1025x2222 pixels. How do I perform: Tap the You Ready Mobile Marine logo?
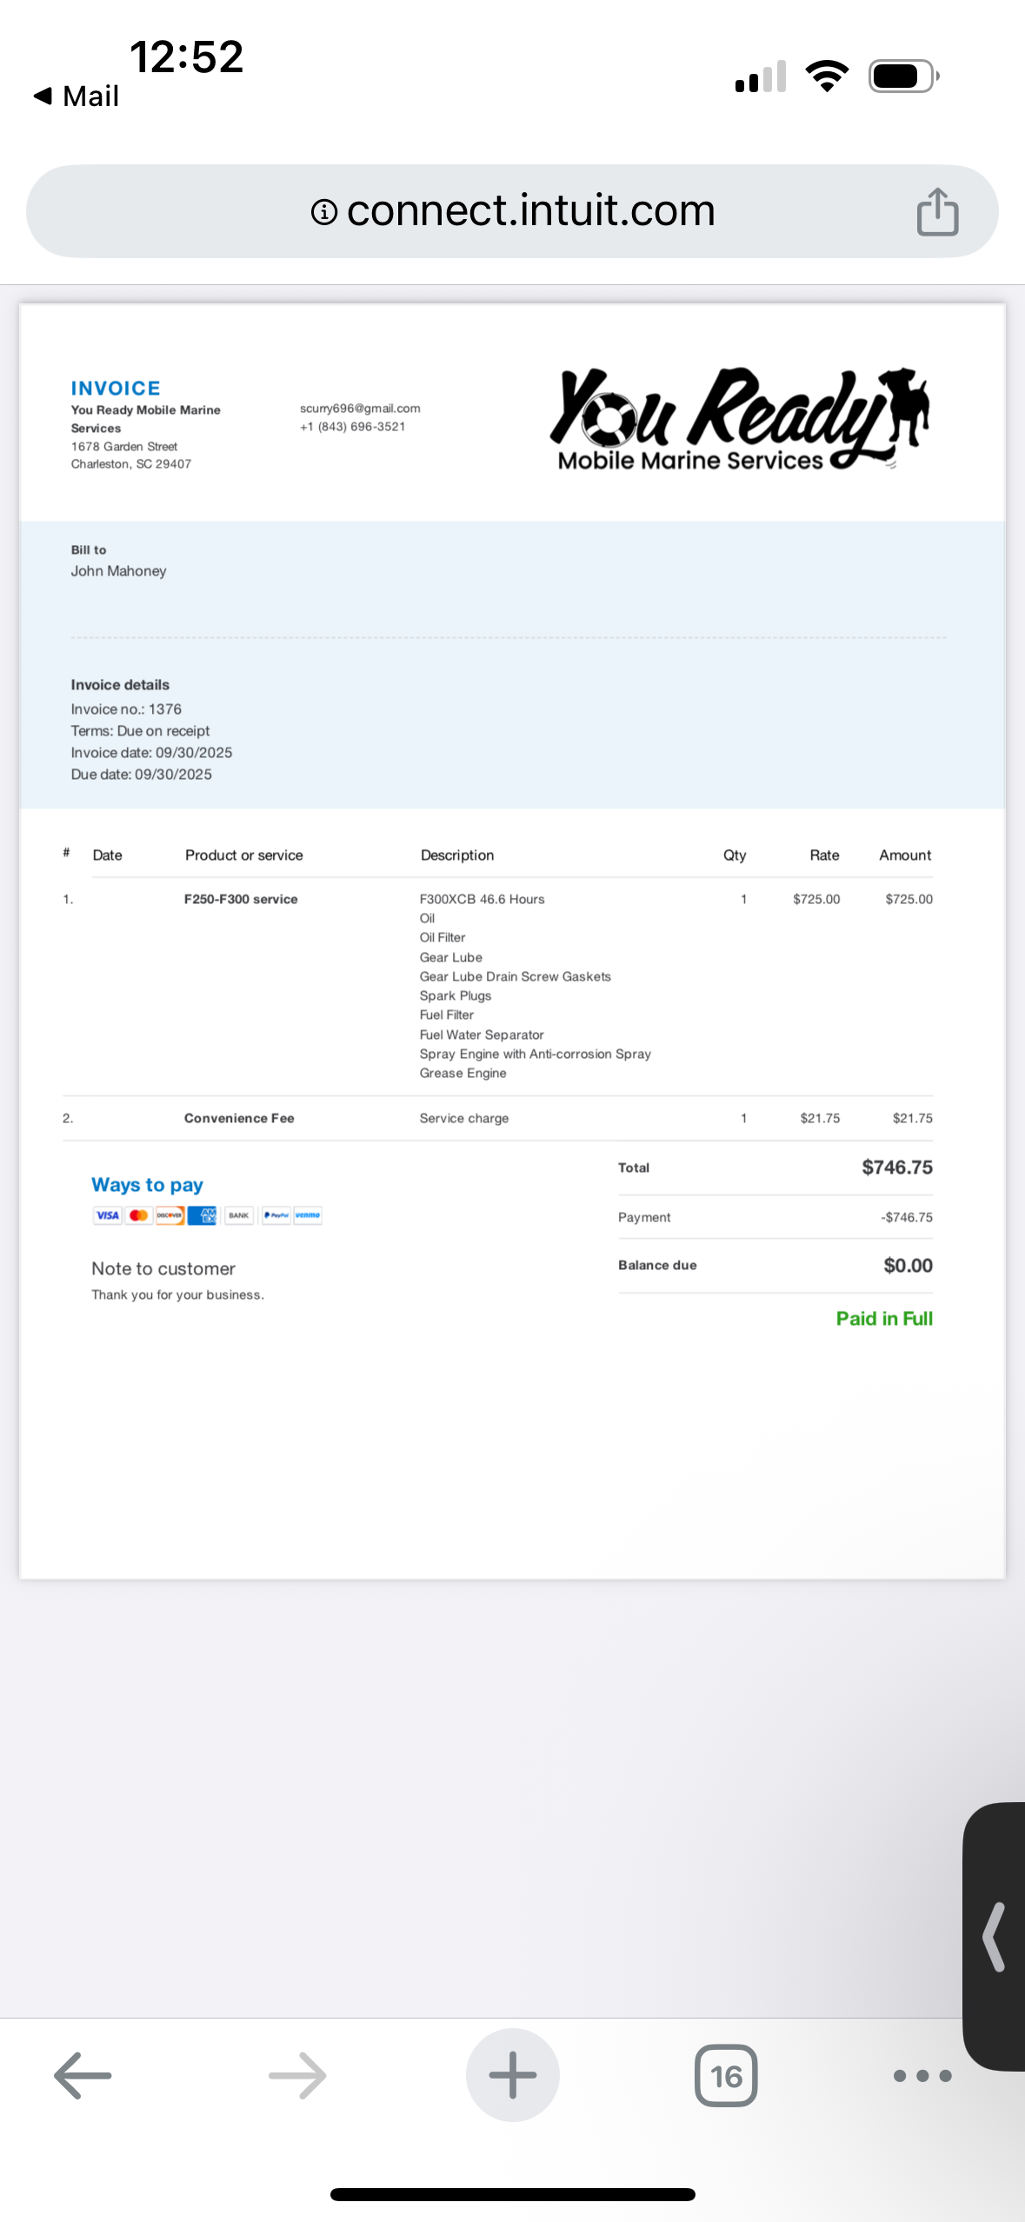coord(740,419)
